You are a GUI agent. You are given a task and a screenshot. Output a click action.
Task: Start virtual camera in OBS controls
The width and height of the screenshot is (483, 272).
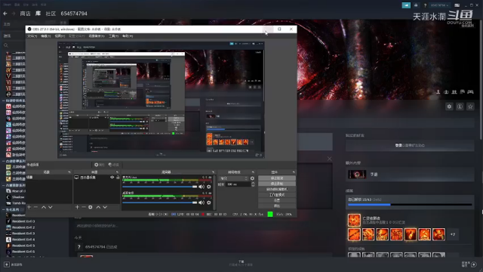pos(277,189)
